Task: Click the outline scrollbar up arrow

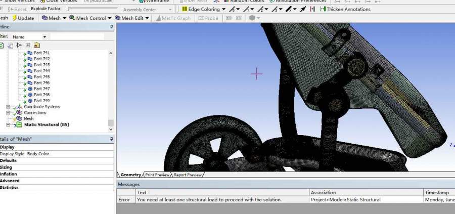Action: point(111,53)
